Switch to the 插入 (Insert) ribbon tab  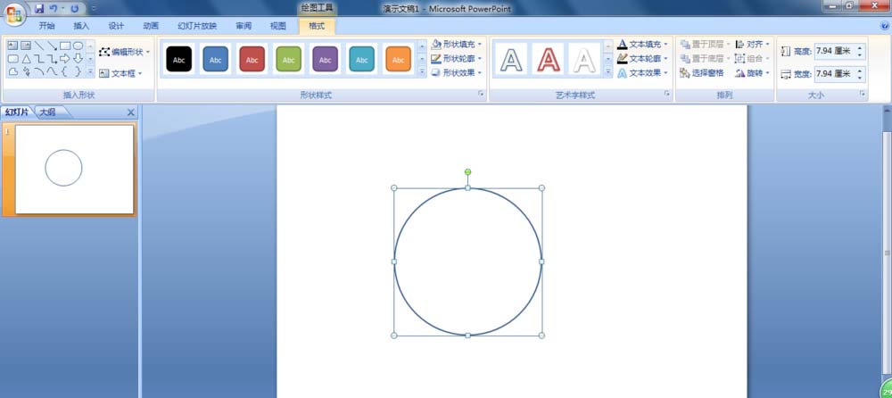click(x=81, y=26)
